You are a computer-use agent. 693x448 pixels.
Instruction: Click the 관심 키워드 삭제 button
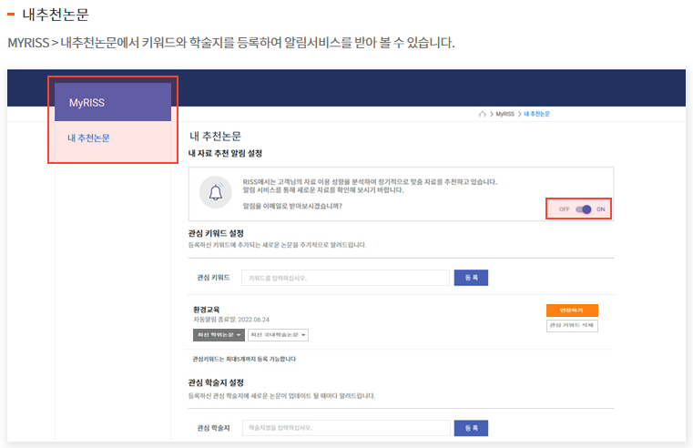point(572,326)
